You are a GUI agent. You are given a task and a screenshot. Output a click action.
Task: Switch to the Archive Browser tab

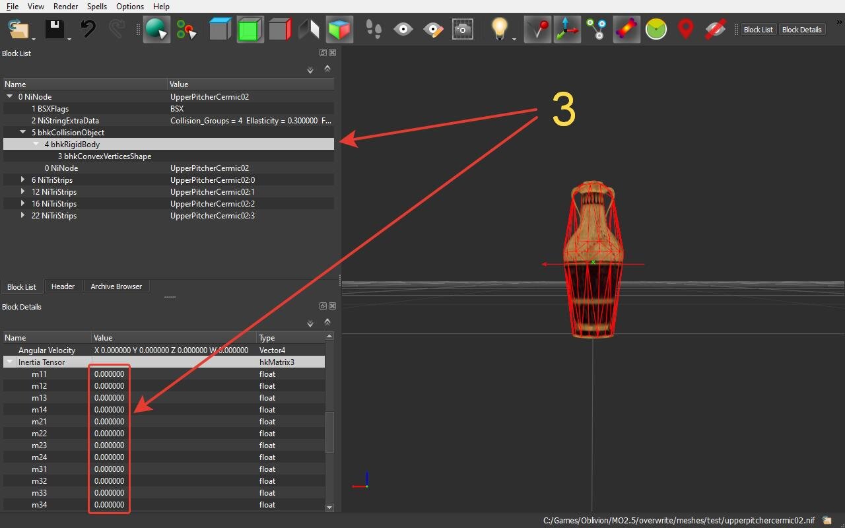[116, 286]
